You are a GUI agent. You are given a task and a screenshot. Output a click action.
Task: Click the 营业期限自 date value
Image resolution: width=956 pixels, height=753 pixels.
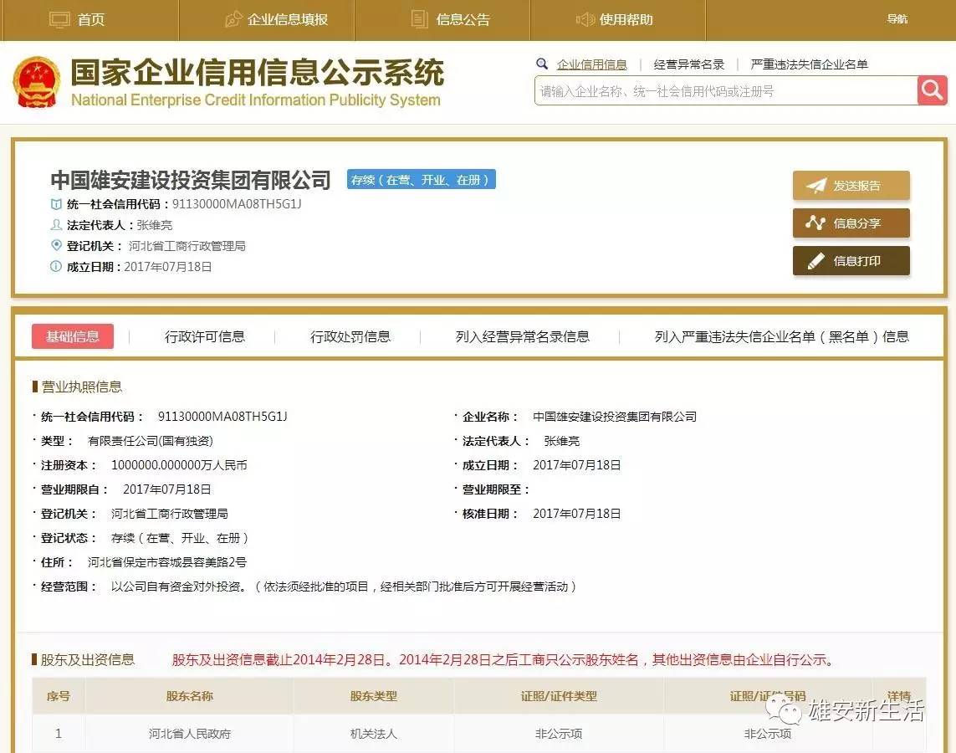(x=167, y=489)
